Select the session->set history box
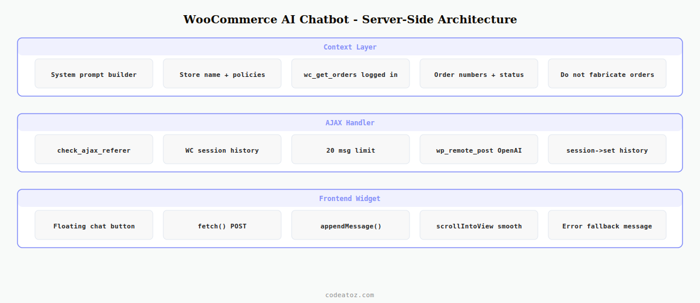This screenshot has width=700, height=303. 607,149
